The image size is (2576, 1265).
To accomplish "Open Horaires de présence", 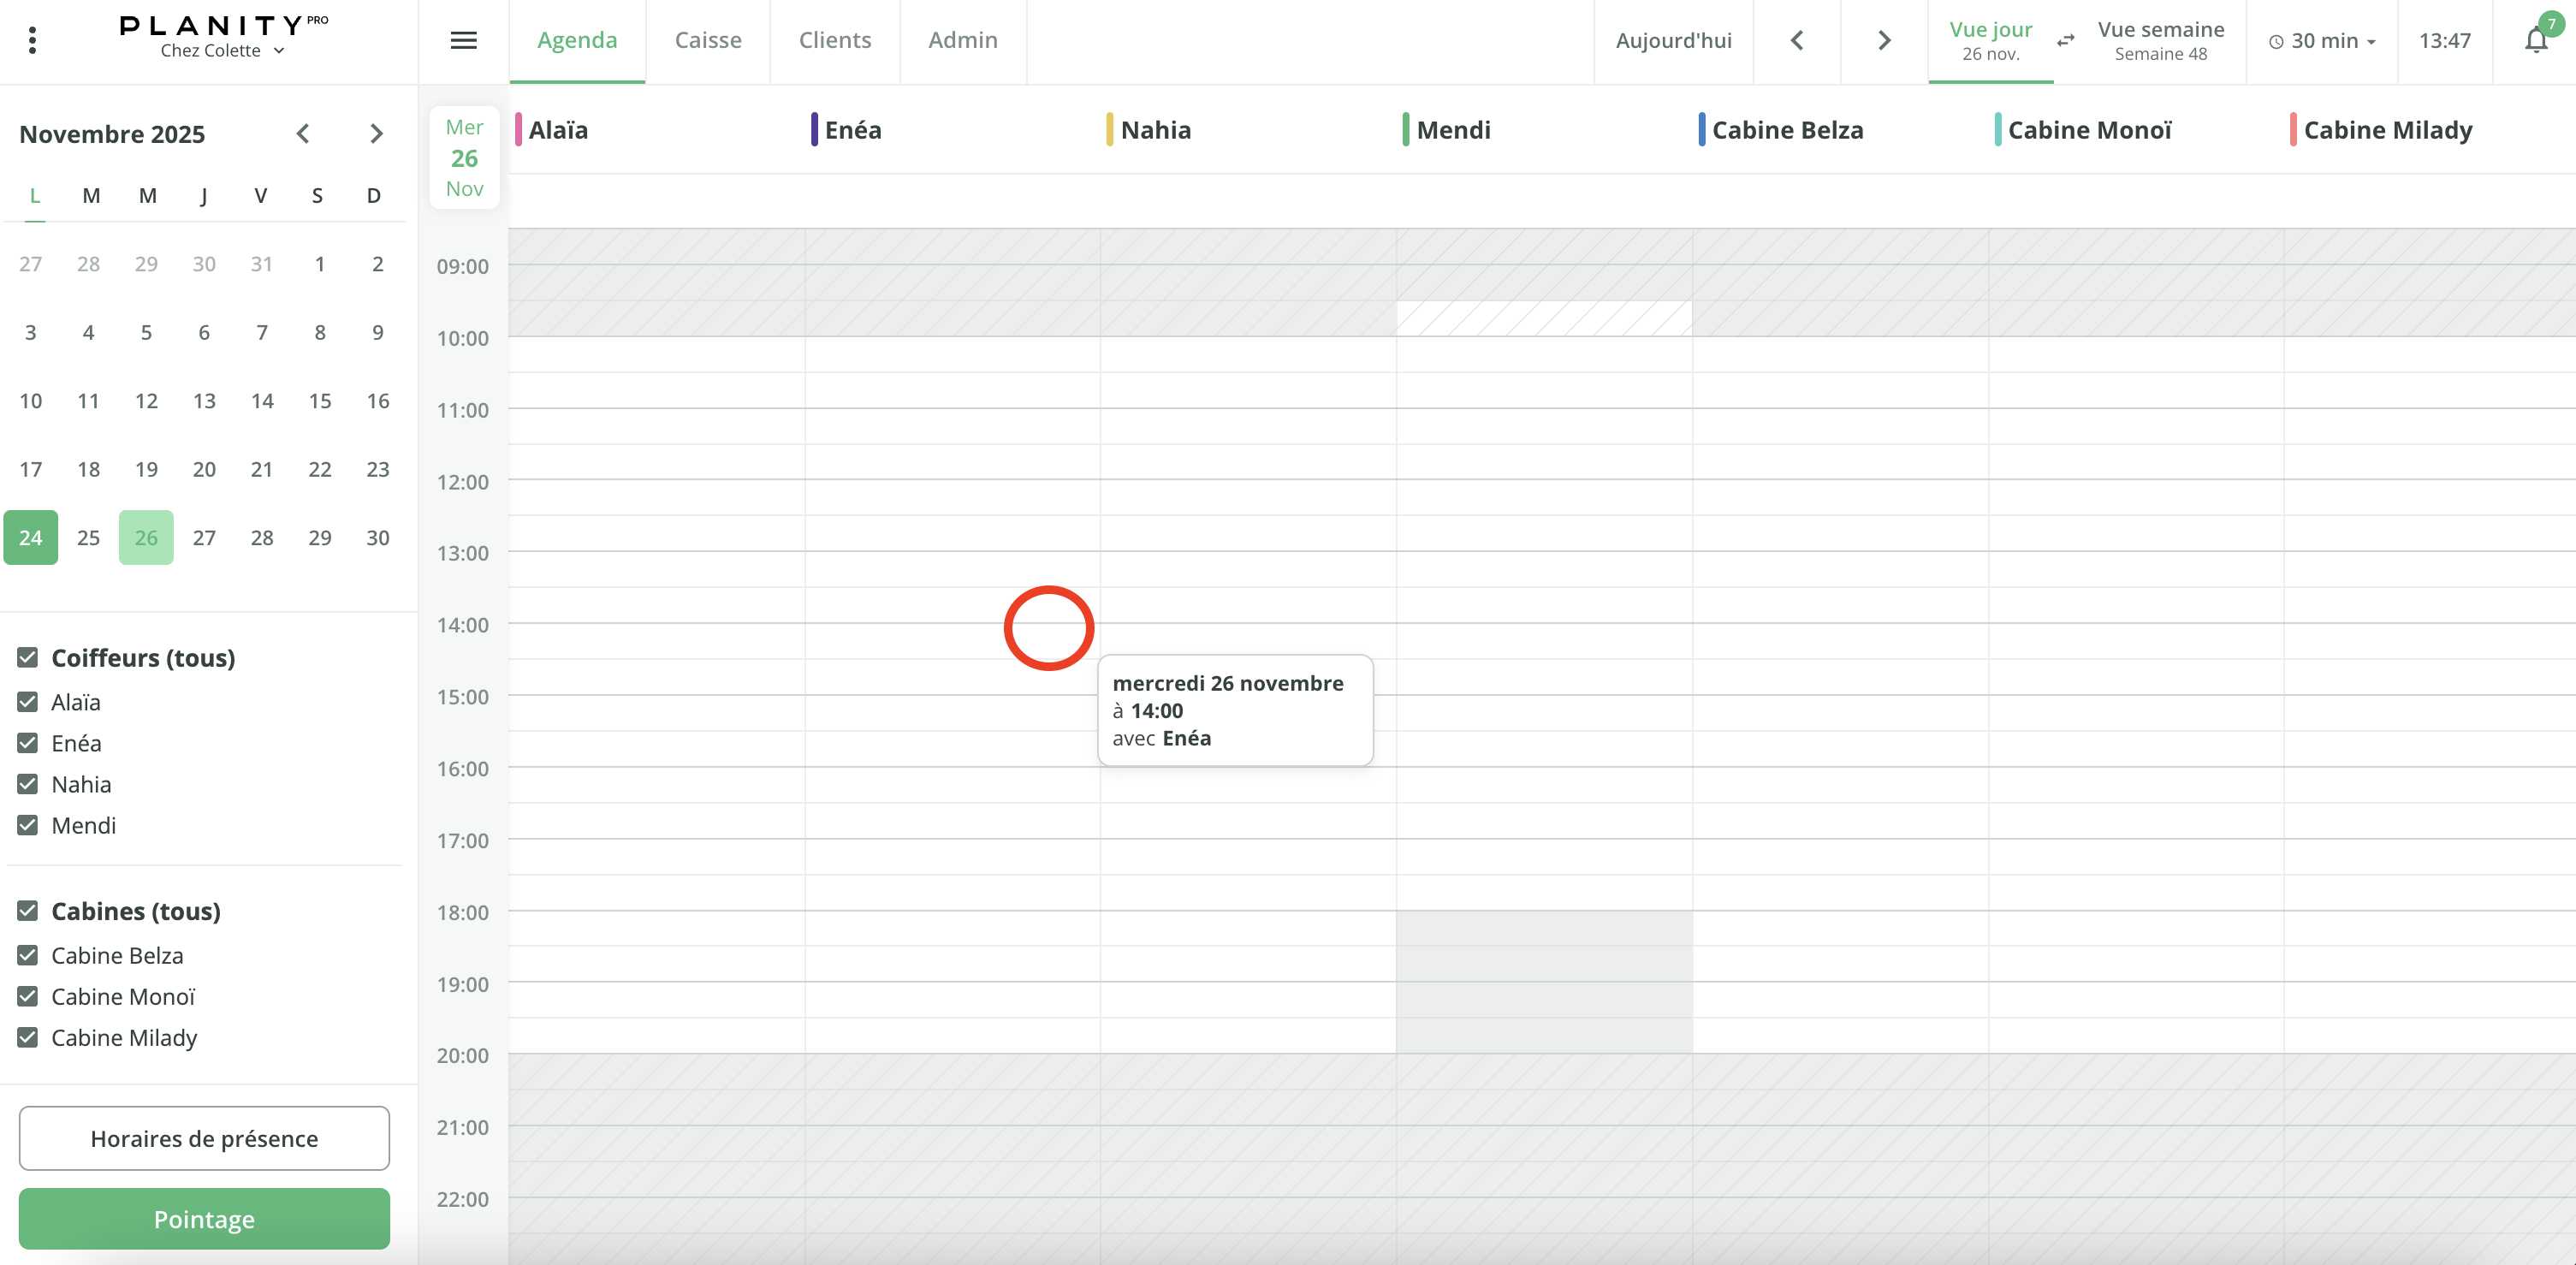I will click(x=204, y=1138).
